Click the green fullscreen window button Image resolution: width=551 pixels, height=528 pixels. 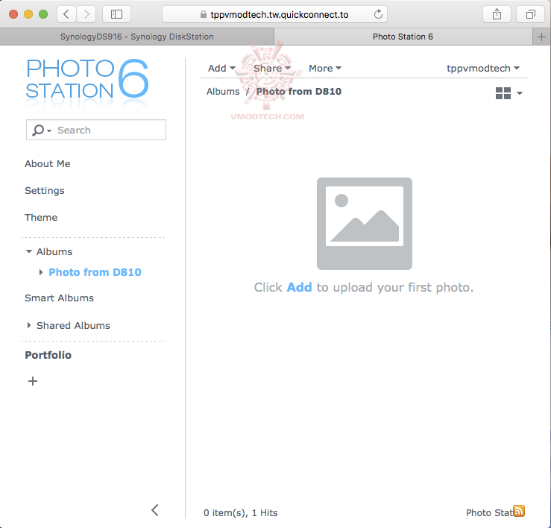coord(43,14)
